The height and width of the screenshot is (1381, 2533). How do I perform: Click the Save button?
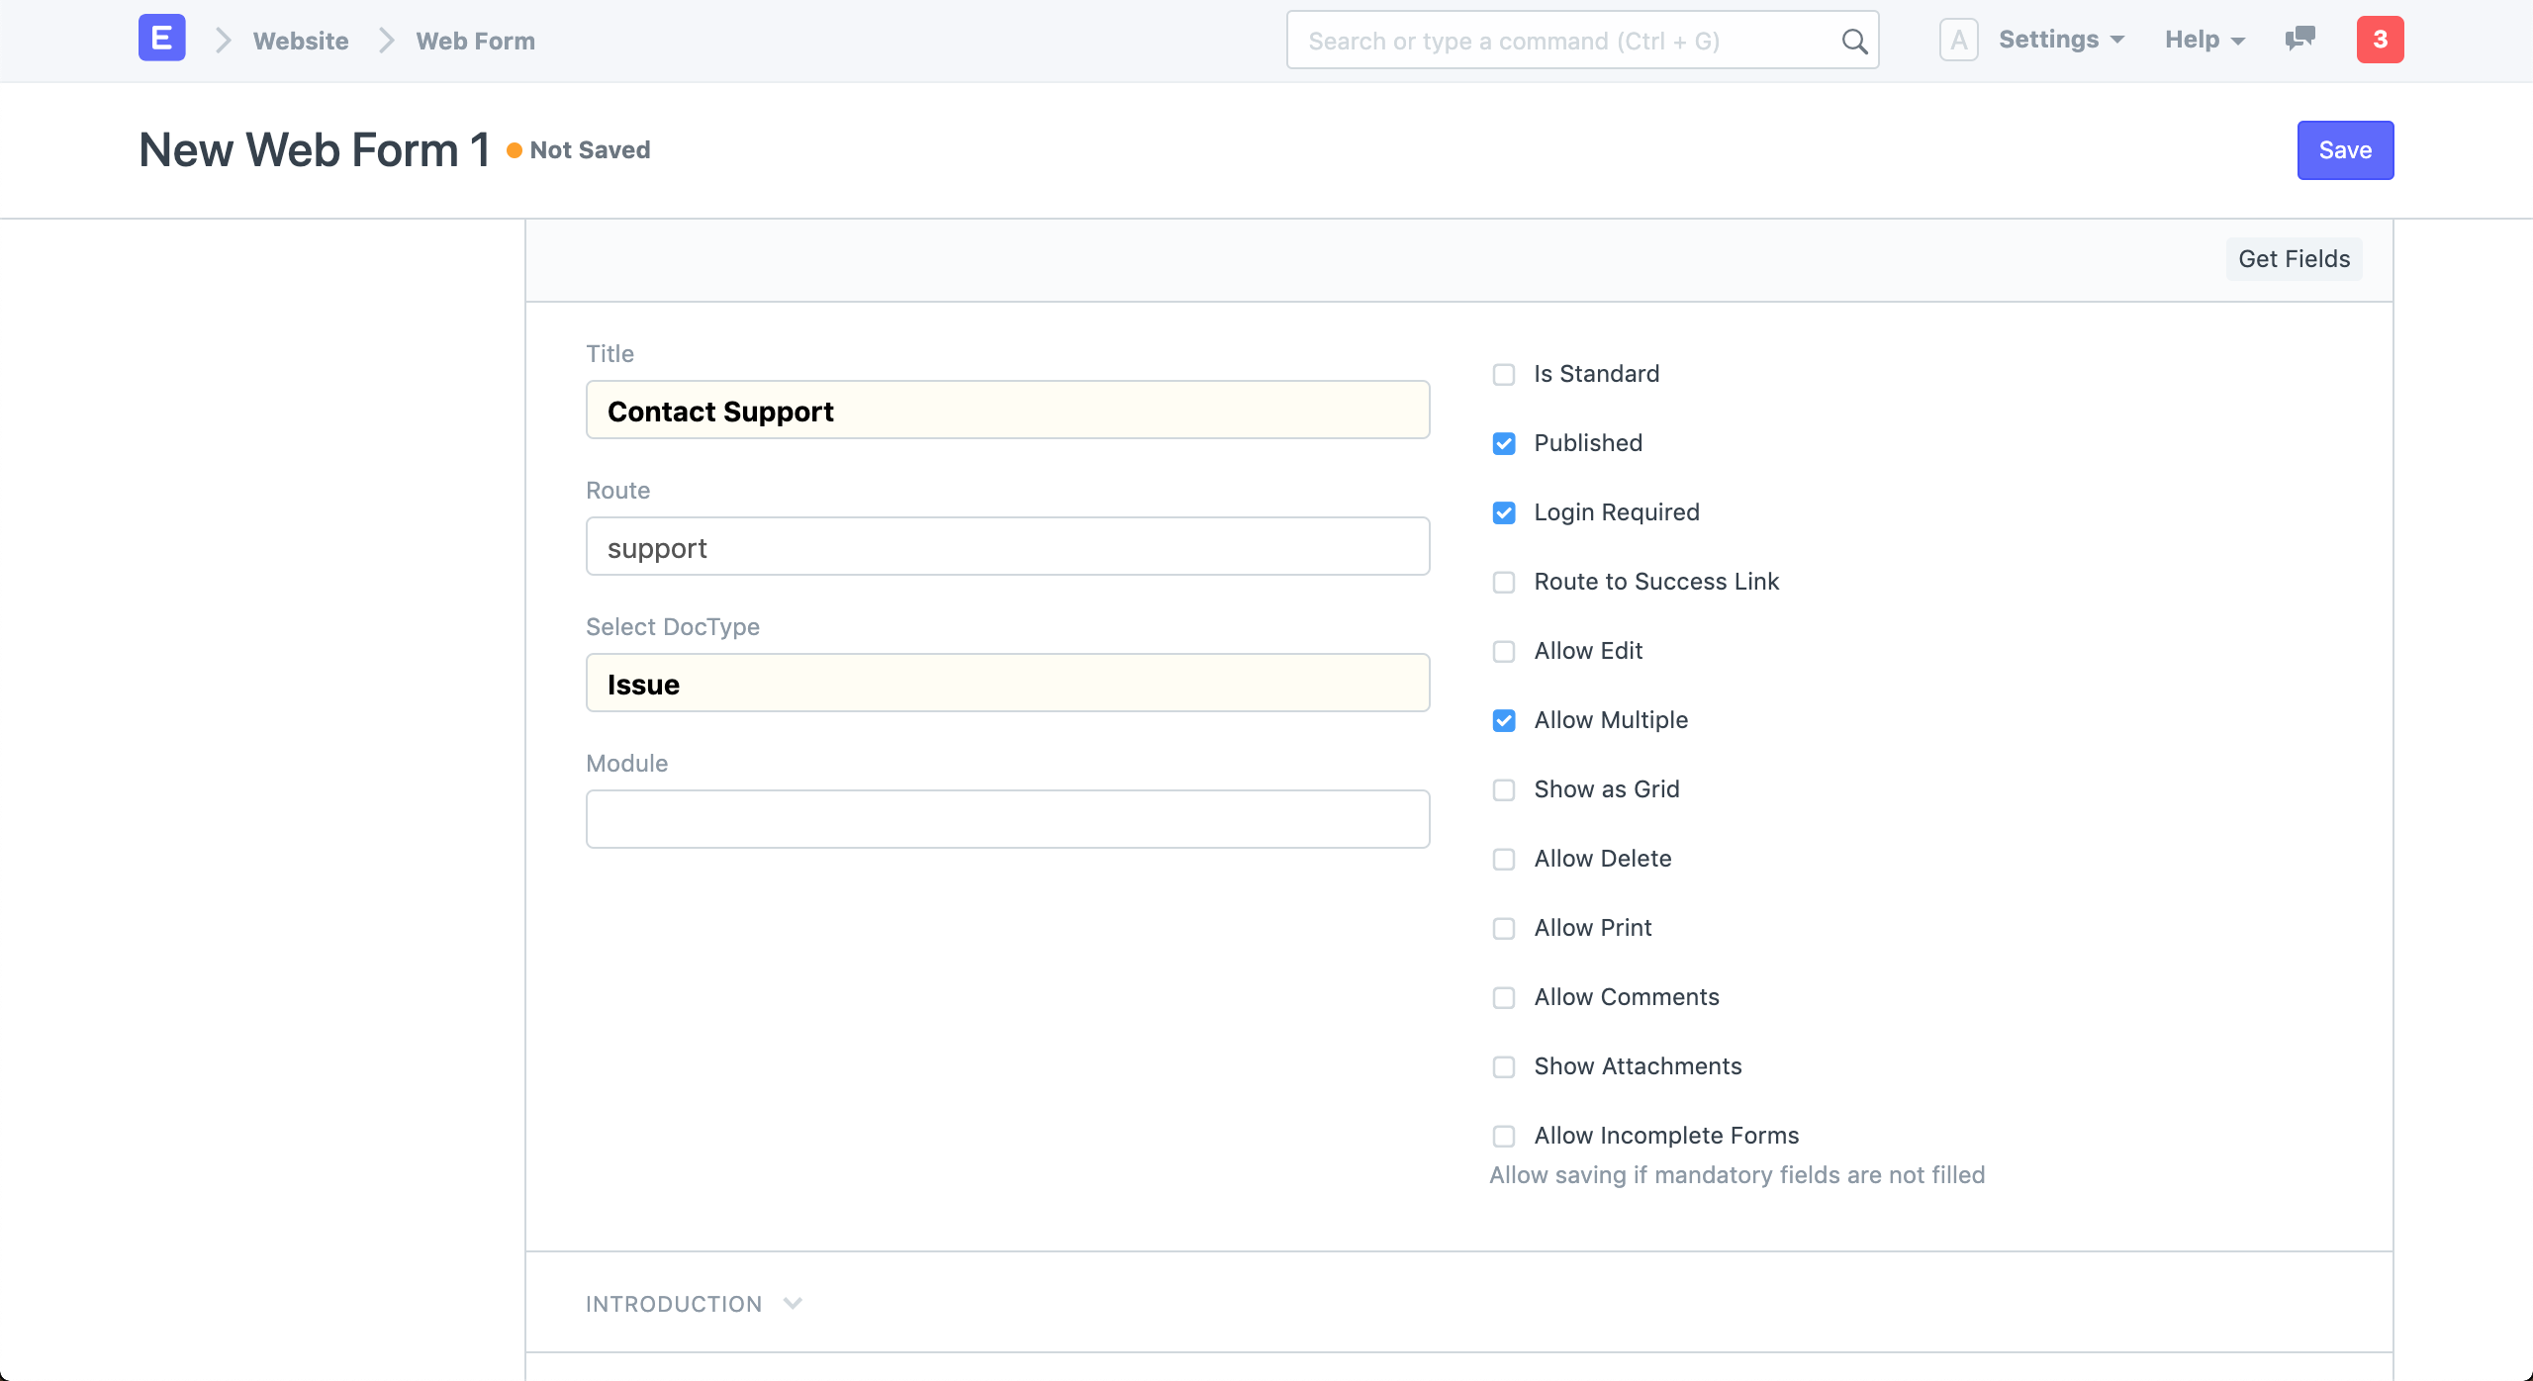(2344, 149)
